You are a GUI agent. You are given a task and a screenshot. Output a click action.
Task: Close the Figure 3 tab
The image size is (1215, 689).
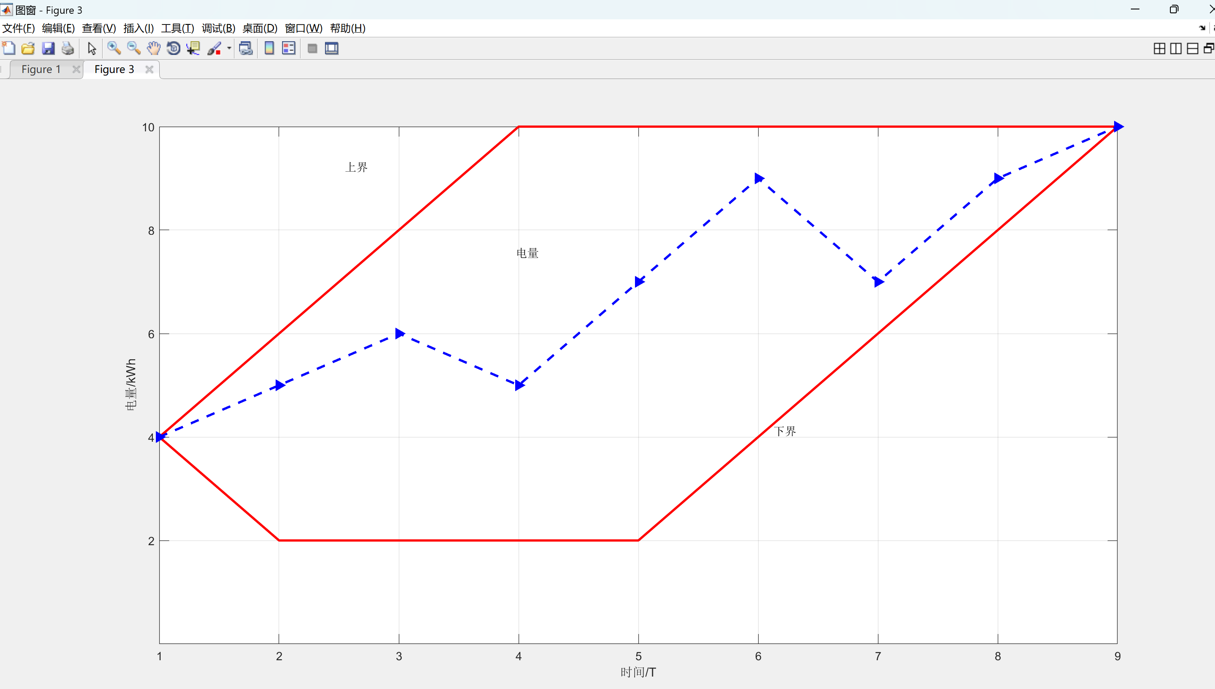click(x=149, y=70)
